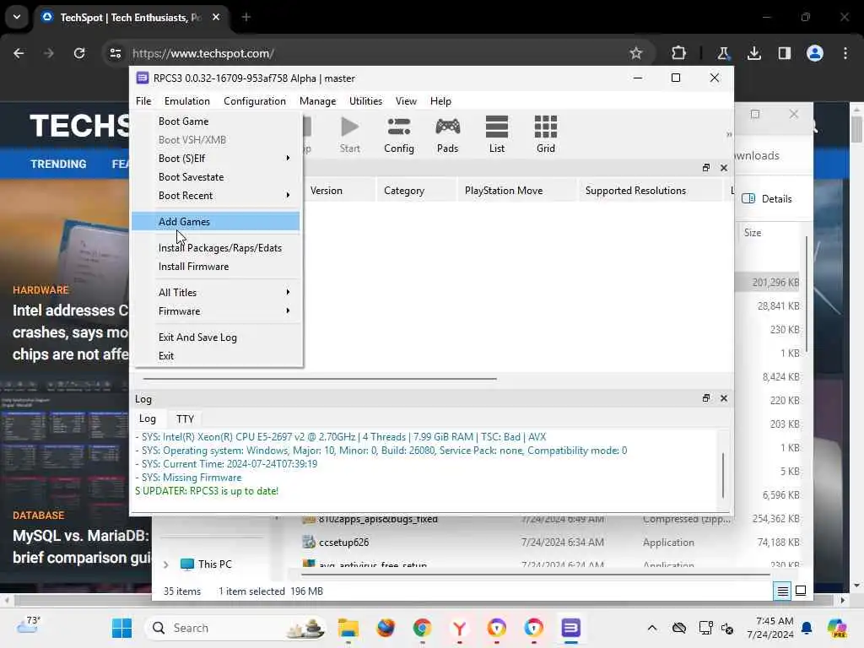Expand the Boot (S)Elf submenu
864x648 pixels.
click(x=216, y=158)
